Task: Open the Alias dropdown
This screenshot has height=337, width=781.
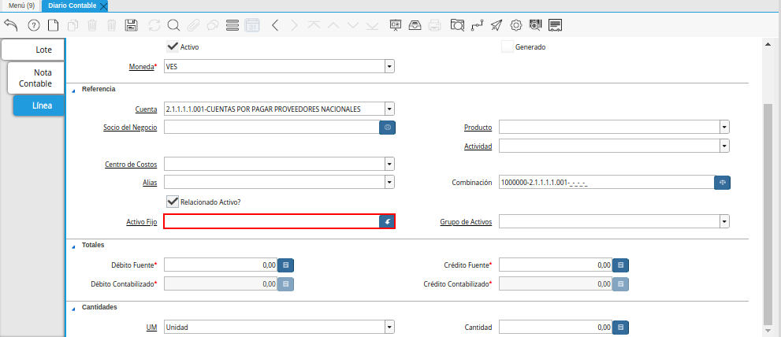Action: [x=389, y=182]
